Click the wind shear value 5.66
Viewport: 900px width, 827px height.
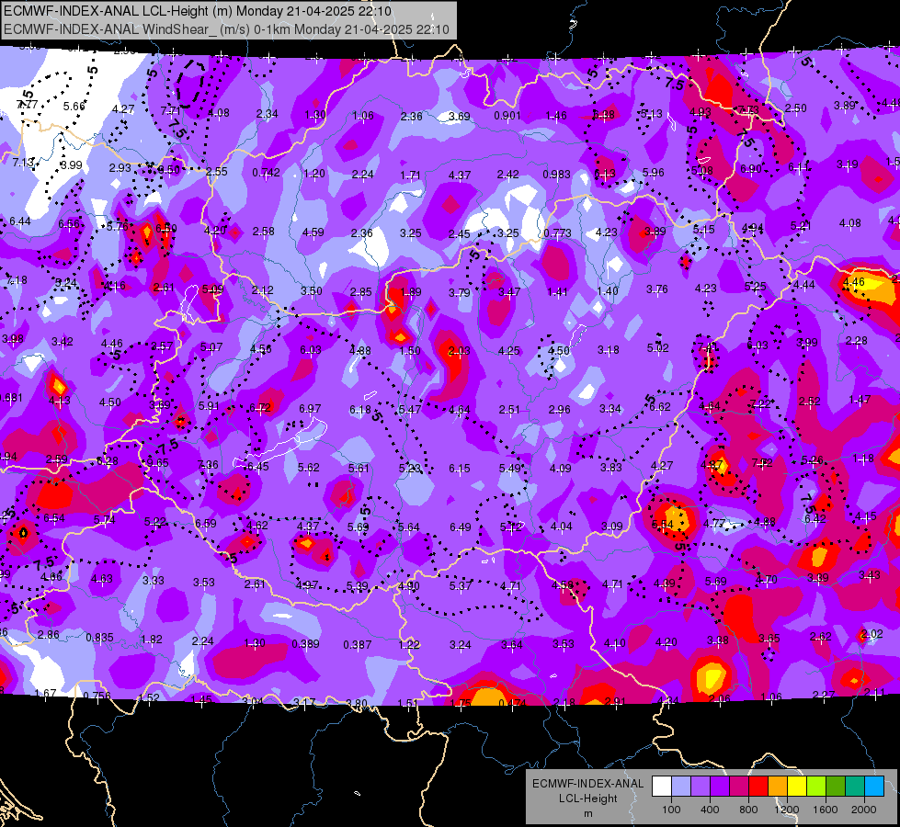74,107
